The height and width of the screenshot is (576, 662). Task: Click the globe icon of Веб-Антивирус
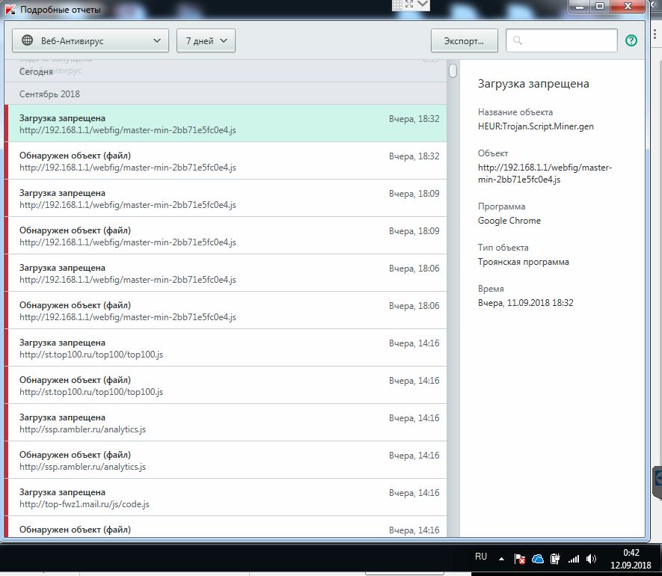28,40
